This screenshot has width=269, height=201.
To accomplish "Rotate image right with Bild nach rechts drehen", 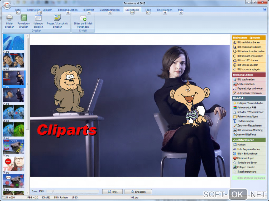I will pos(249,47).
